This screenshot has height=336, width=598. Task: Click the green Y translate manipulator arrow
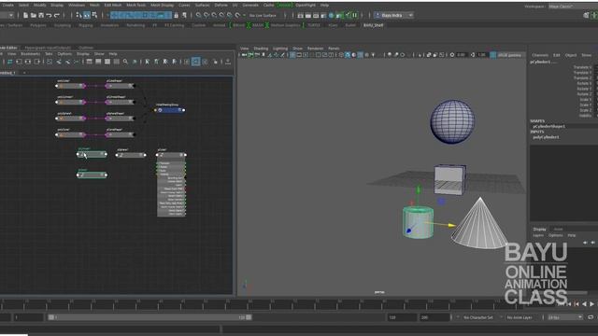tap(419, 189)
